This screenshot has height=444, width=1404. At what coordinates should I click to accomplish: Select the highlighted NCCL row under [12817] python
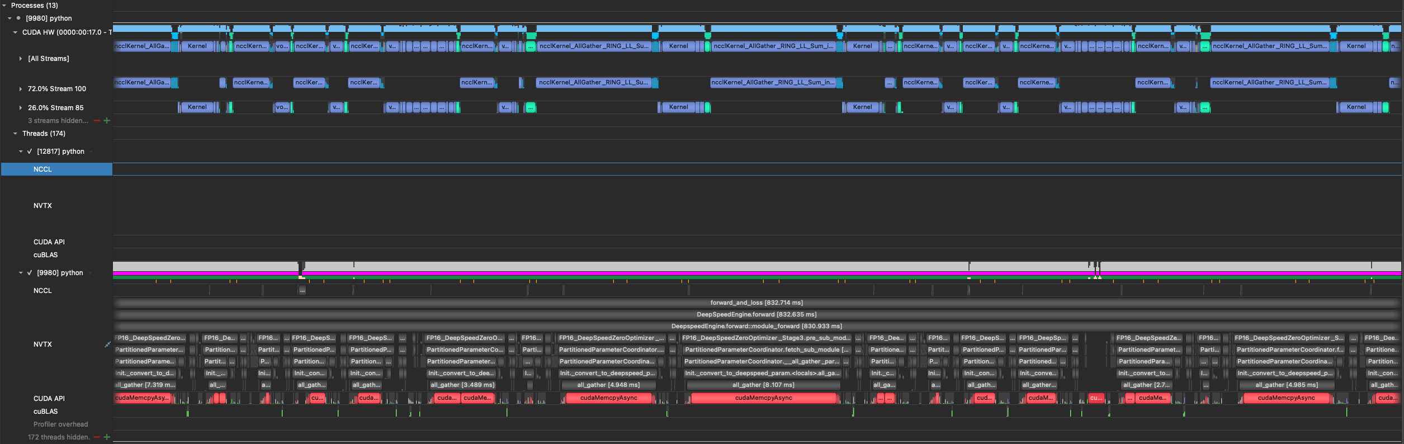pos(56,169)
